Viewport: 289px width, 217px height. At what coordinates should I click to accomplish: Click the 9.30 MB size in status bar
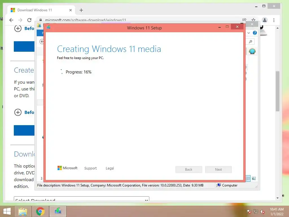coord(197,185)
